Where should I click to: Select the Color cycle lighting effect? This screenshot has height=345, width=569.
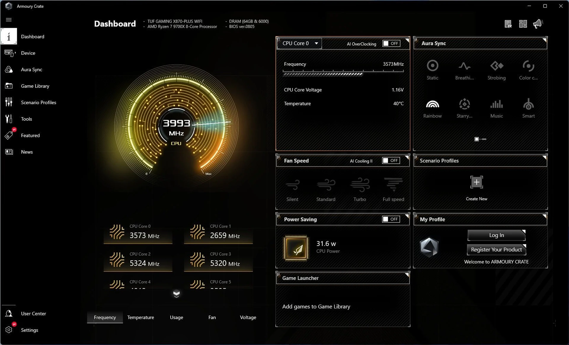pyautogui.click(x=528, y=70)
